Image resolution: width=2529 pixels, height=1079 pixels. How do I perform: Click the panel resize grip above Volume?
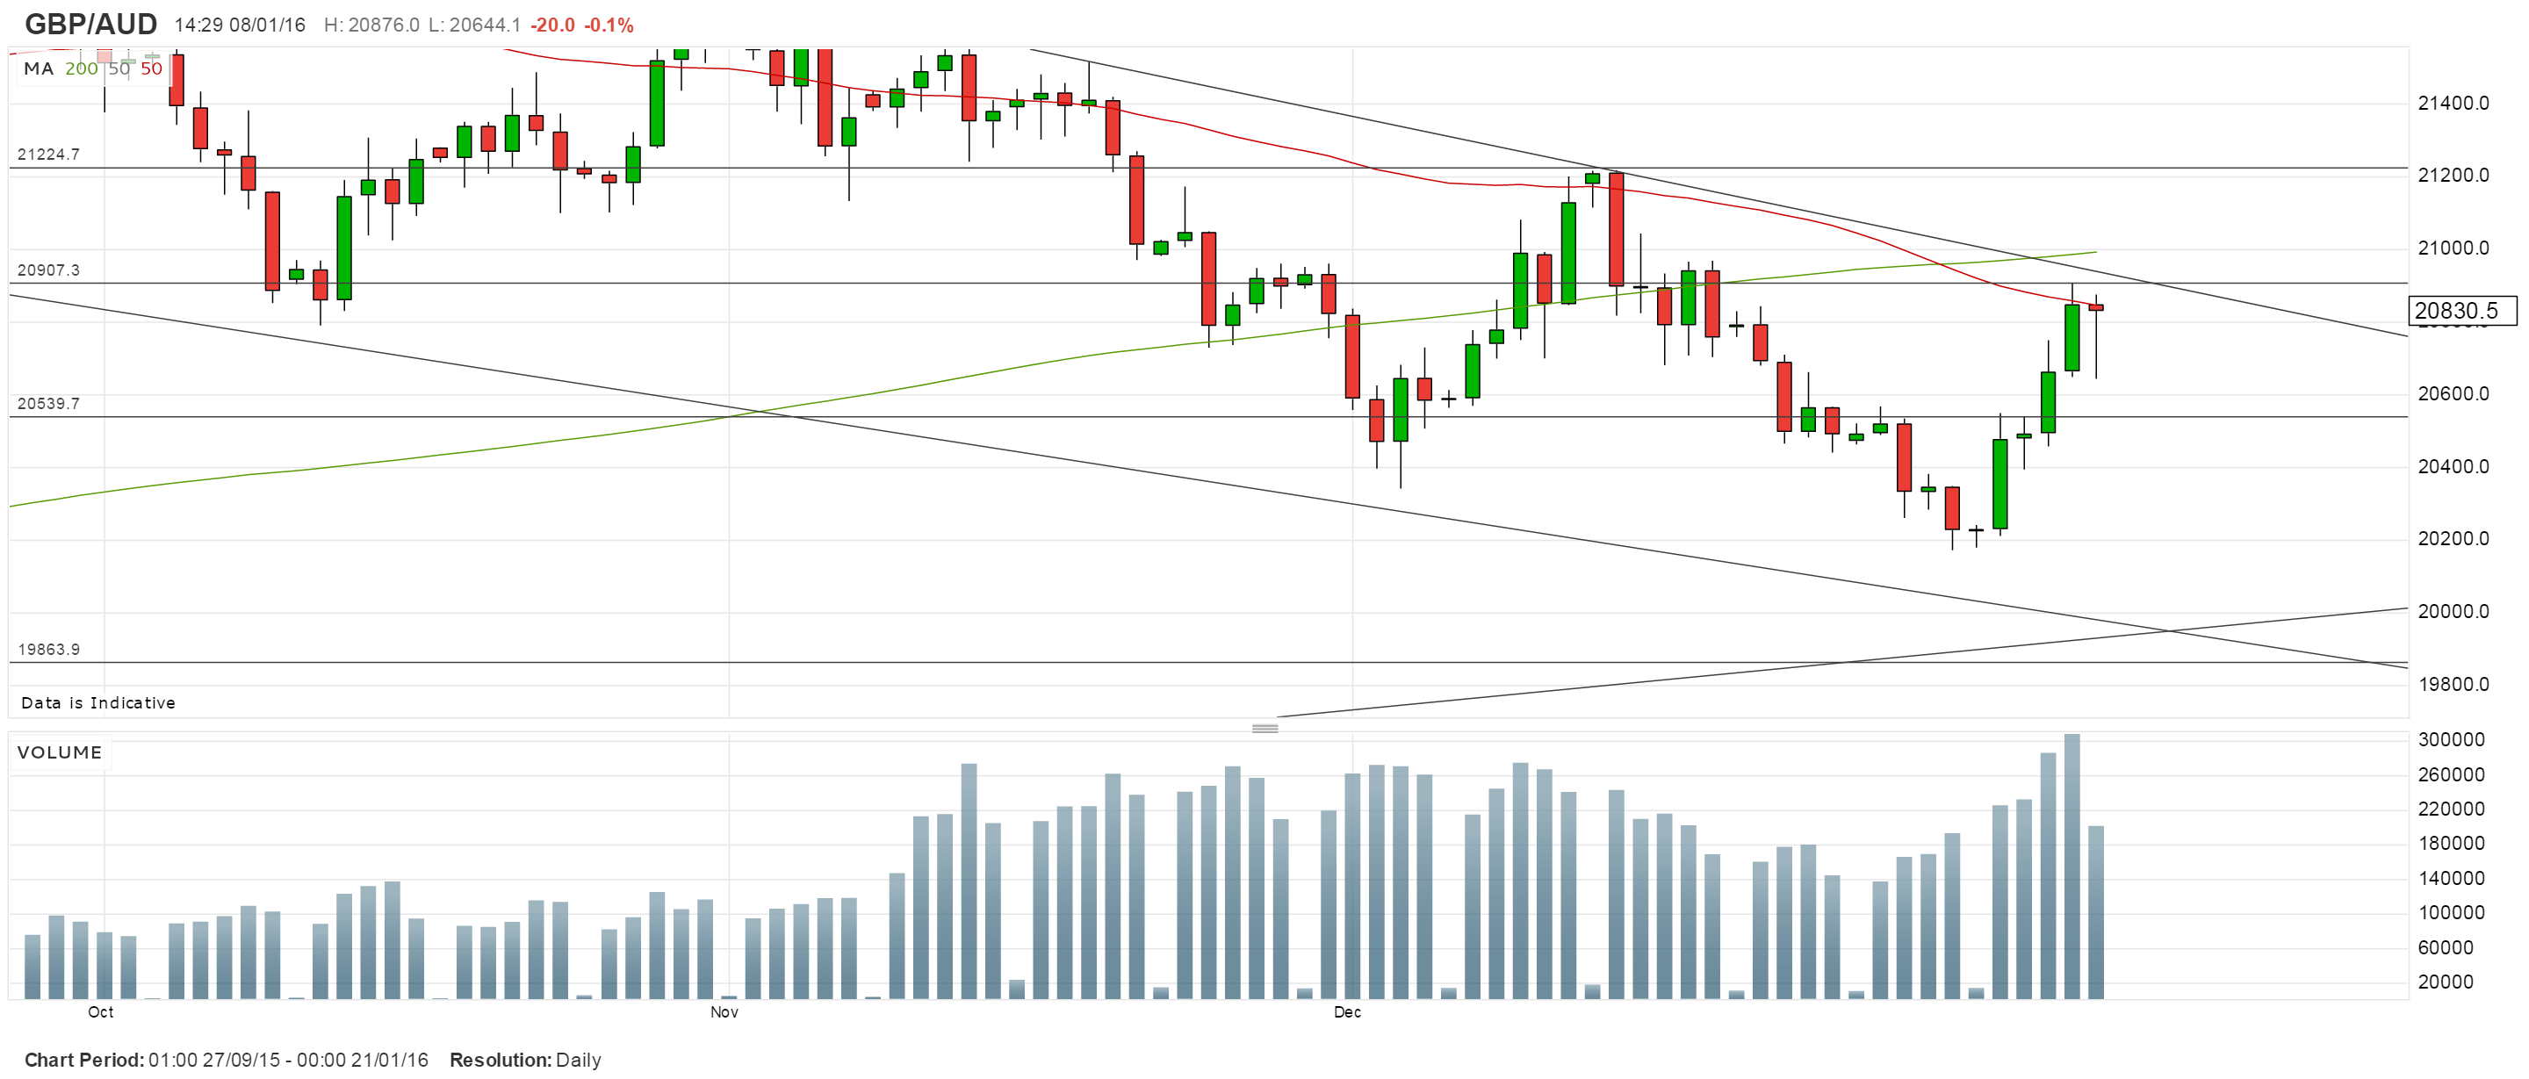point(1264,729)
